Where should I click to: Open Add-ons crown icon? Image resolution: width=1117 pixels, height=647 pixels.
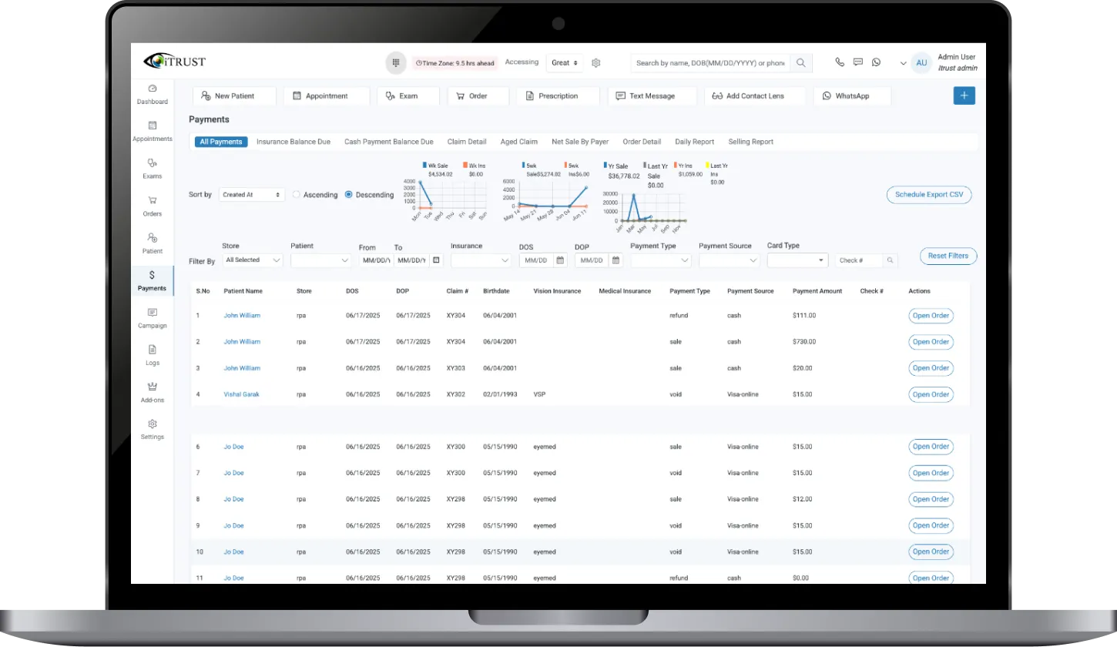pyautogui.click(x=153, y=387)
